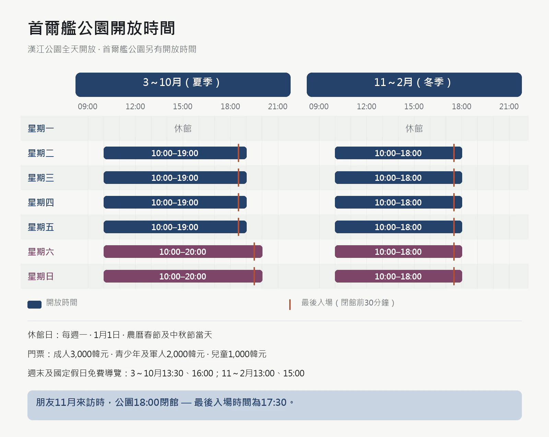Click Friday's winter 10:00–18:00 bar
This screenshot has height=437, width=549.
point(398,227)
